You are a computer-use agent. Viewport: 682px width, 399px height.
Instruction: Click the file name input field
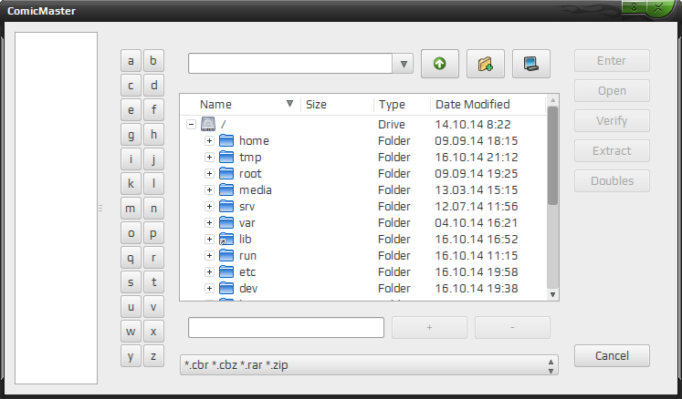(x=286, y=327)
